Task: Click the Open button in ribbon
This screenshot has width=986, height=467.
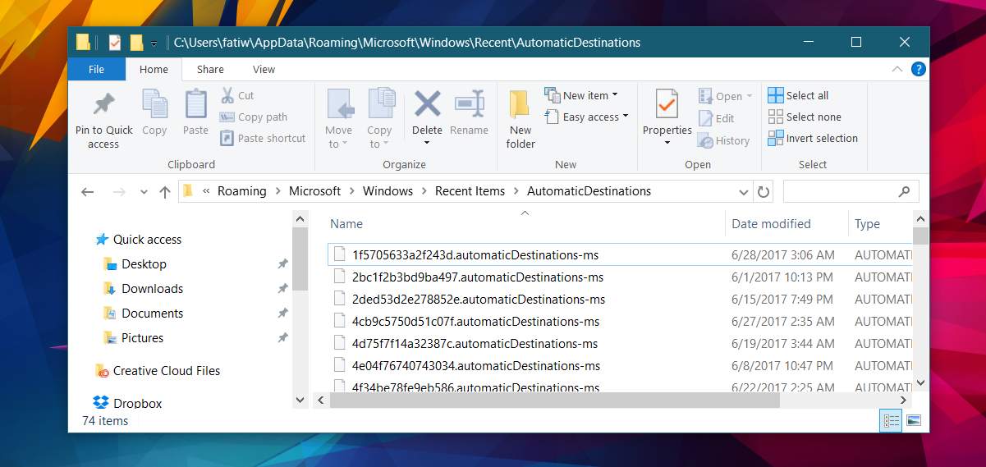Action: [725, 97]
